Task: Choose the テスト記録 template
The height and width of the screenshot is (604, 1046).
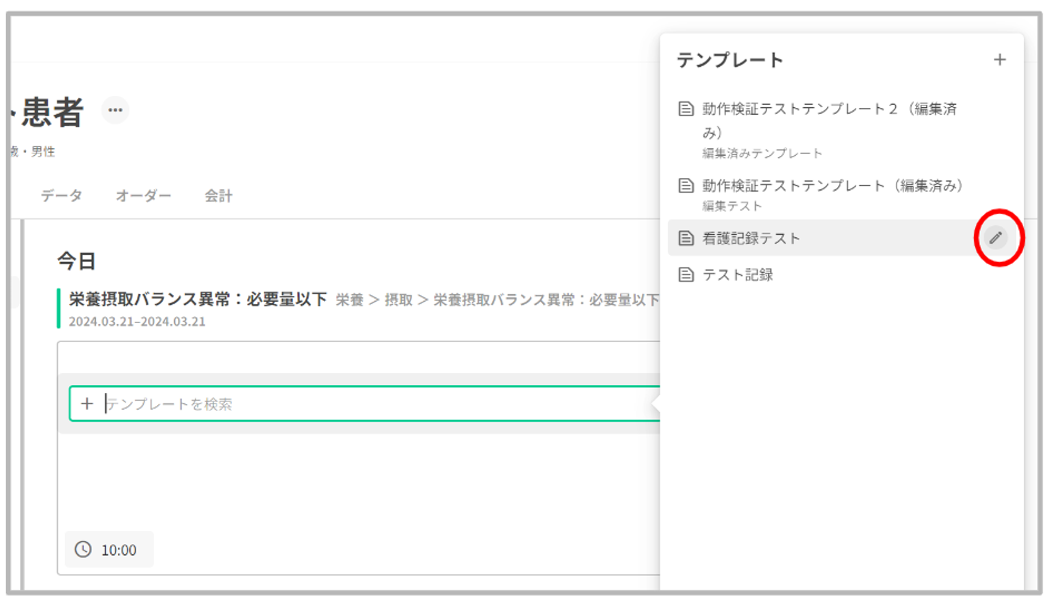Action: coord(737,275)
